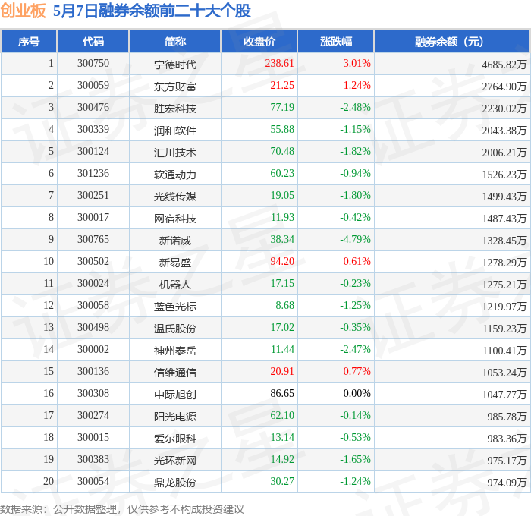
Task: Select stock name 信维通信
Action: [x=175, y=373]
